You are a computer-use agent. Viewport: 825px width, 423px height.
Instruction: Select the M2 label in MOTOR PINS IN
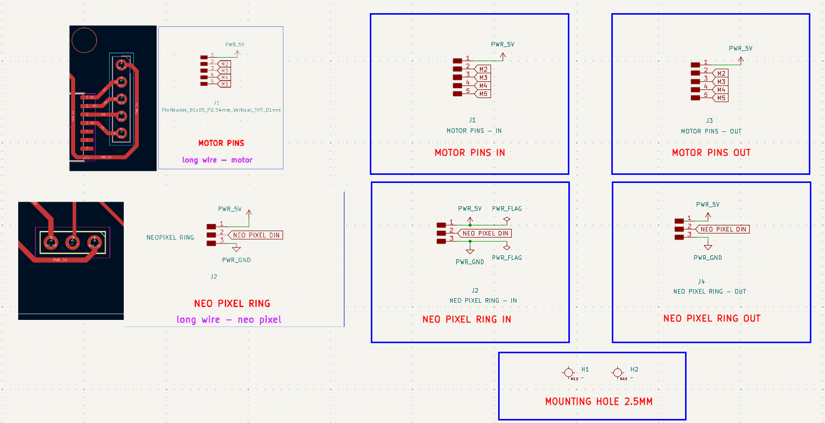tap(483, 69)
